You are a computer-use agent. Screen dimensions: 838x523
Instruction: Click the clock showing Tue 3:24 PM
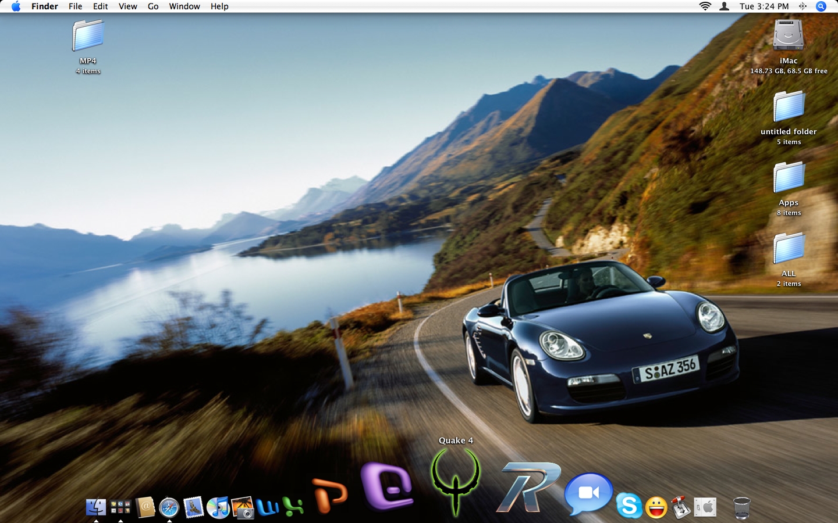(764, 6)
